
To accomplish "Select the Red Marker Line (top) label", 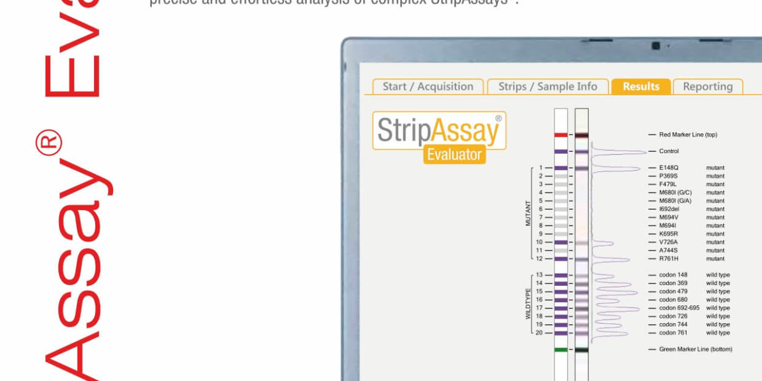I will click(x=688, y=135).
